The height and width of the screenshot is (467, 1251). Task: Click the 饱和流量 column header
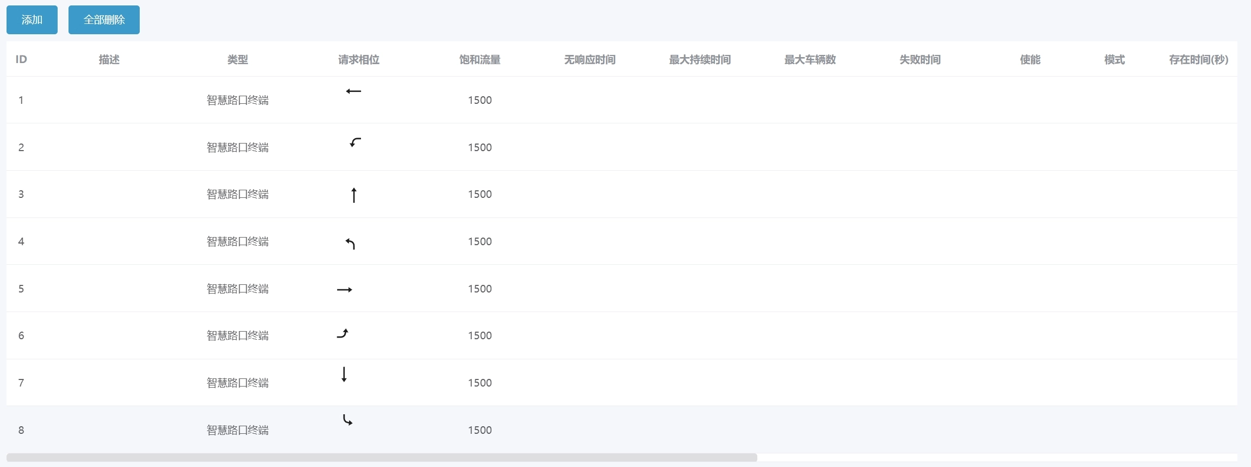[x=480, y=60]
